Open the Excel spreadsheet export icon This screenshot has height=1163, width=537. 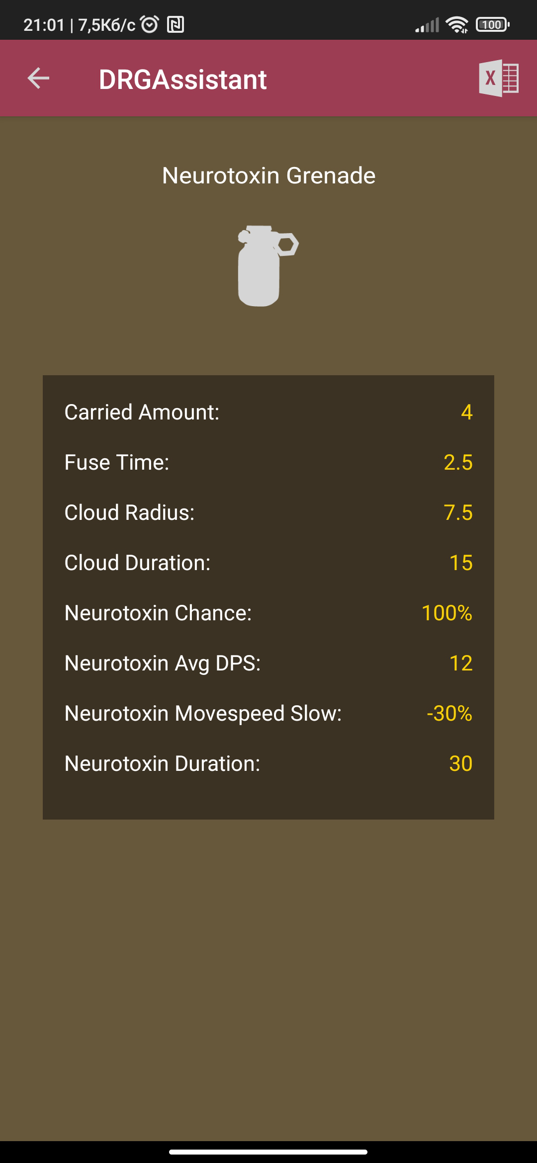(498, 78)
